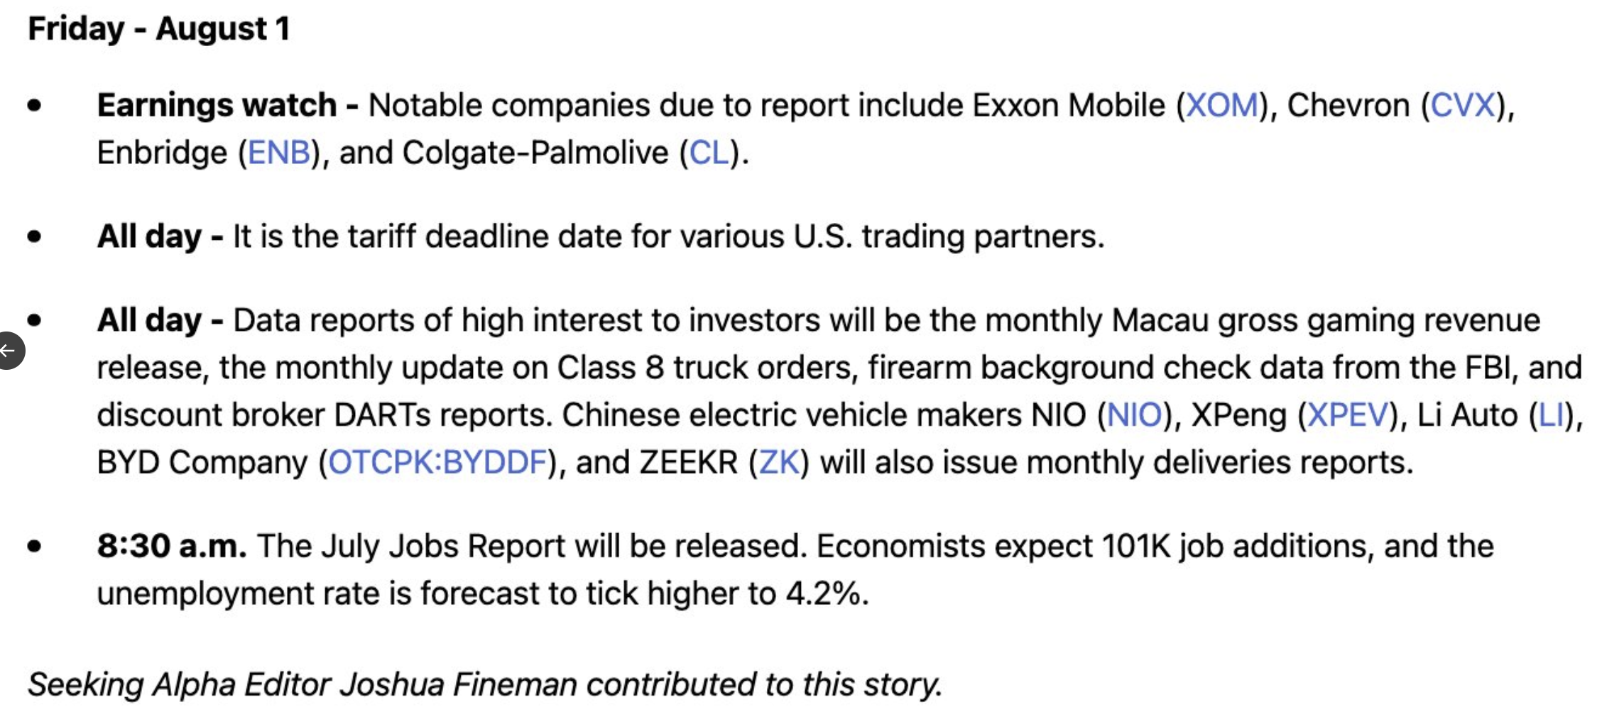Click the bullet before 8:30 a.m.
This screenshot has height=712, width=1624.
[34, 547]
